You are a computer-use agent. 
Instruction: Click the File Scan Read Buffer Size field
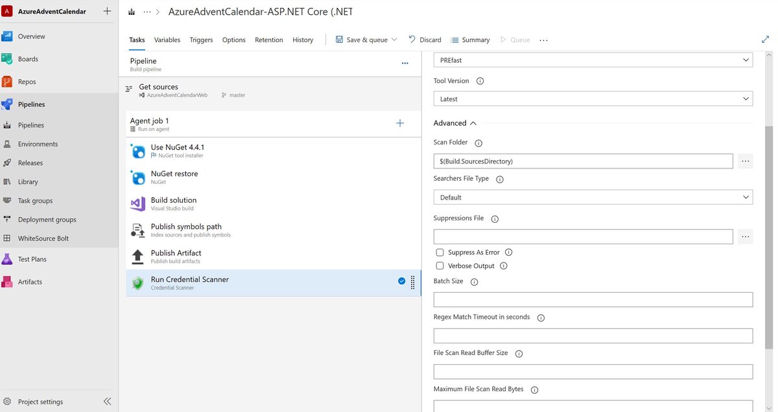tap(593, 372)
